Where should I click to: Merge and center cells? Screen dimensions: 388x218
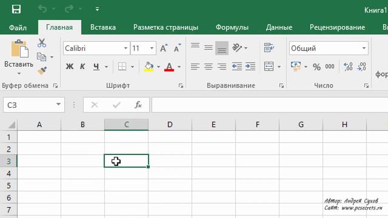click(x=269, y=67)
